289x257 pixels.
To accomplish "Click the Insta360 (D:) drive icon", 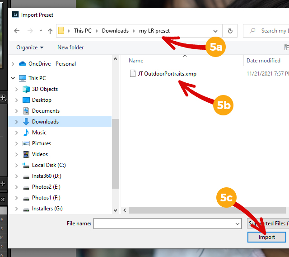I will click(x=26, y=177).
